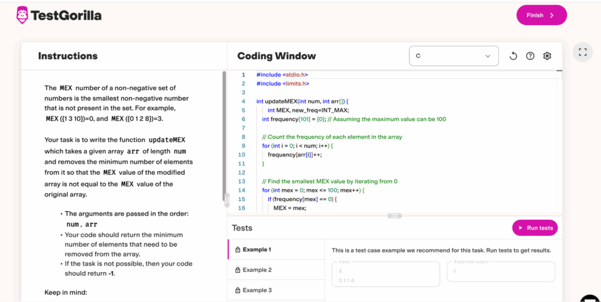Image resolution: width=601 pixels, height=302 pixels.
Task: Click line number 1 in the editor gutter
Action: (x=243, y=74)
